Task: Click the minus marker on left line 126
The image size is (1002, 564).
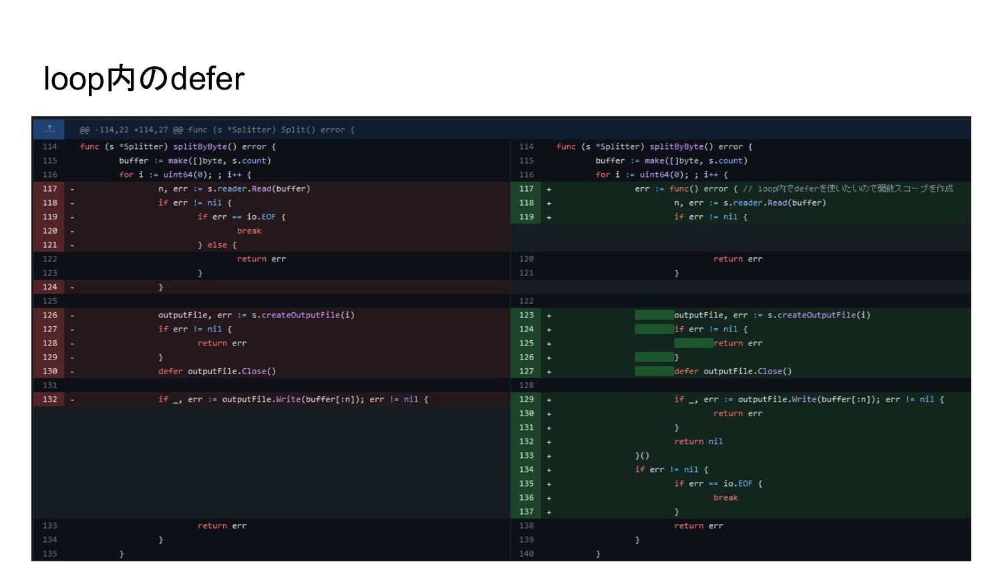Action: pyautogui.click(x=72, y=315)
